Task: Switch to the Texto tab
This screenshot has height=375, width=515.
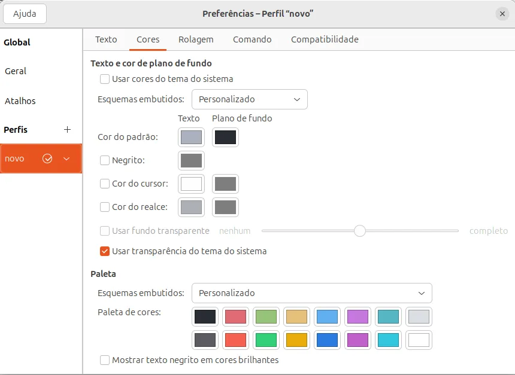Action: coord(106,39)
